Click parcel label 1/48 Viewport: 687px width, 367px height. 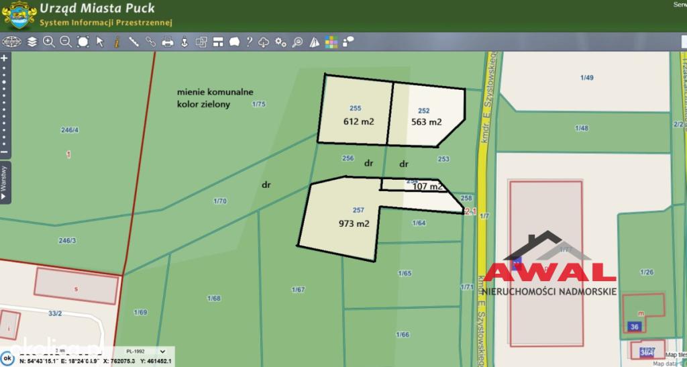coord(582,128)
